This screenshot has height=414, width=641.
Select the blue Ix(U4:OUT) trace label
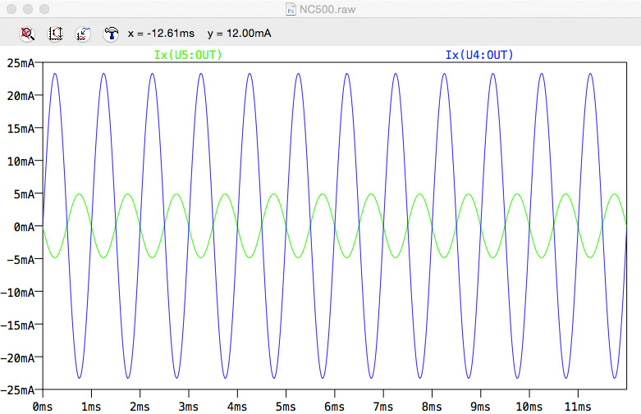point(479,55)
